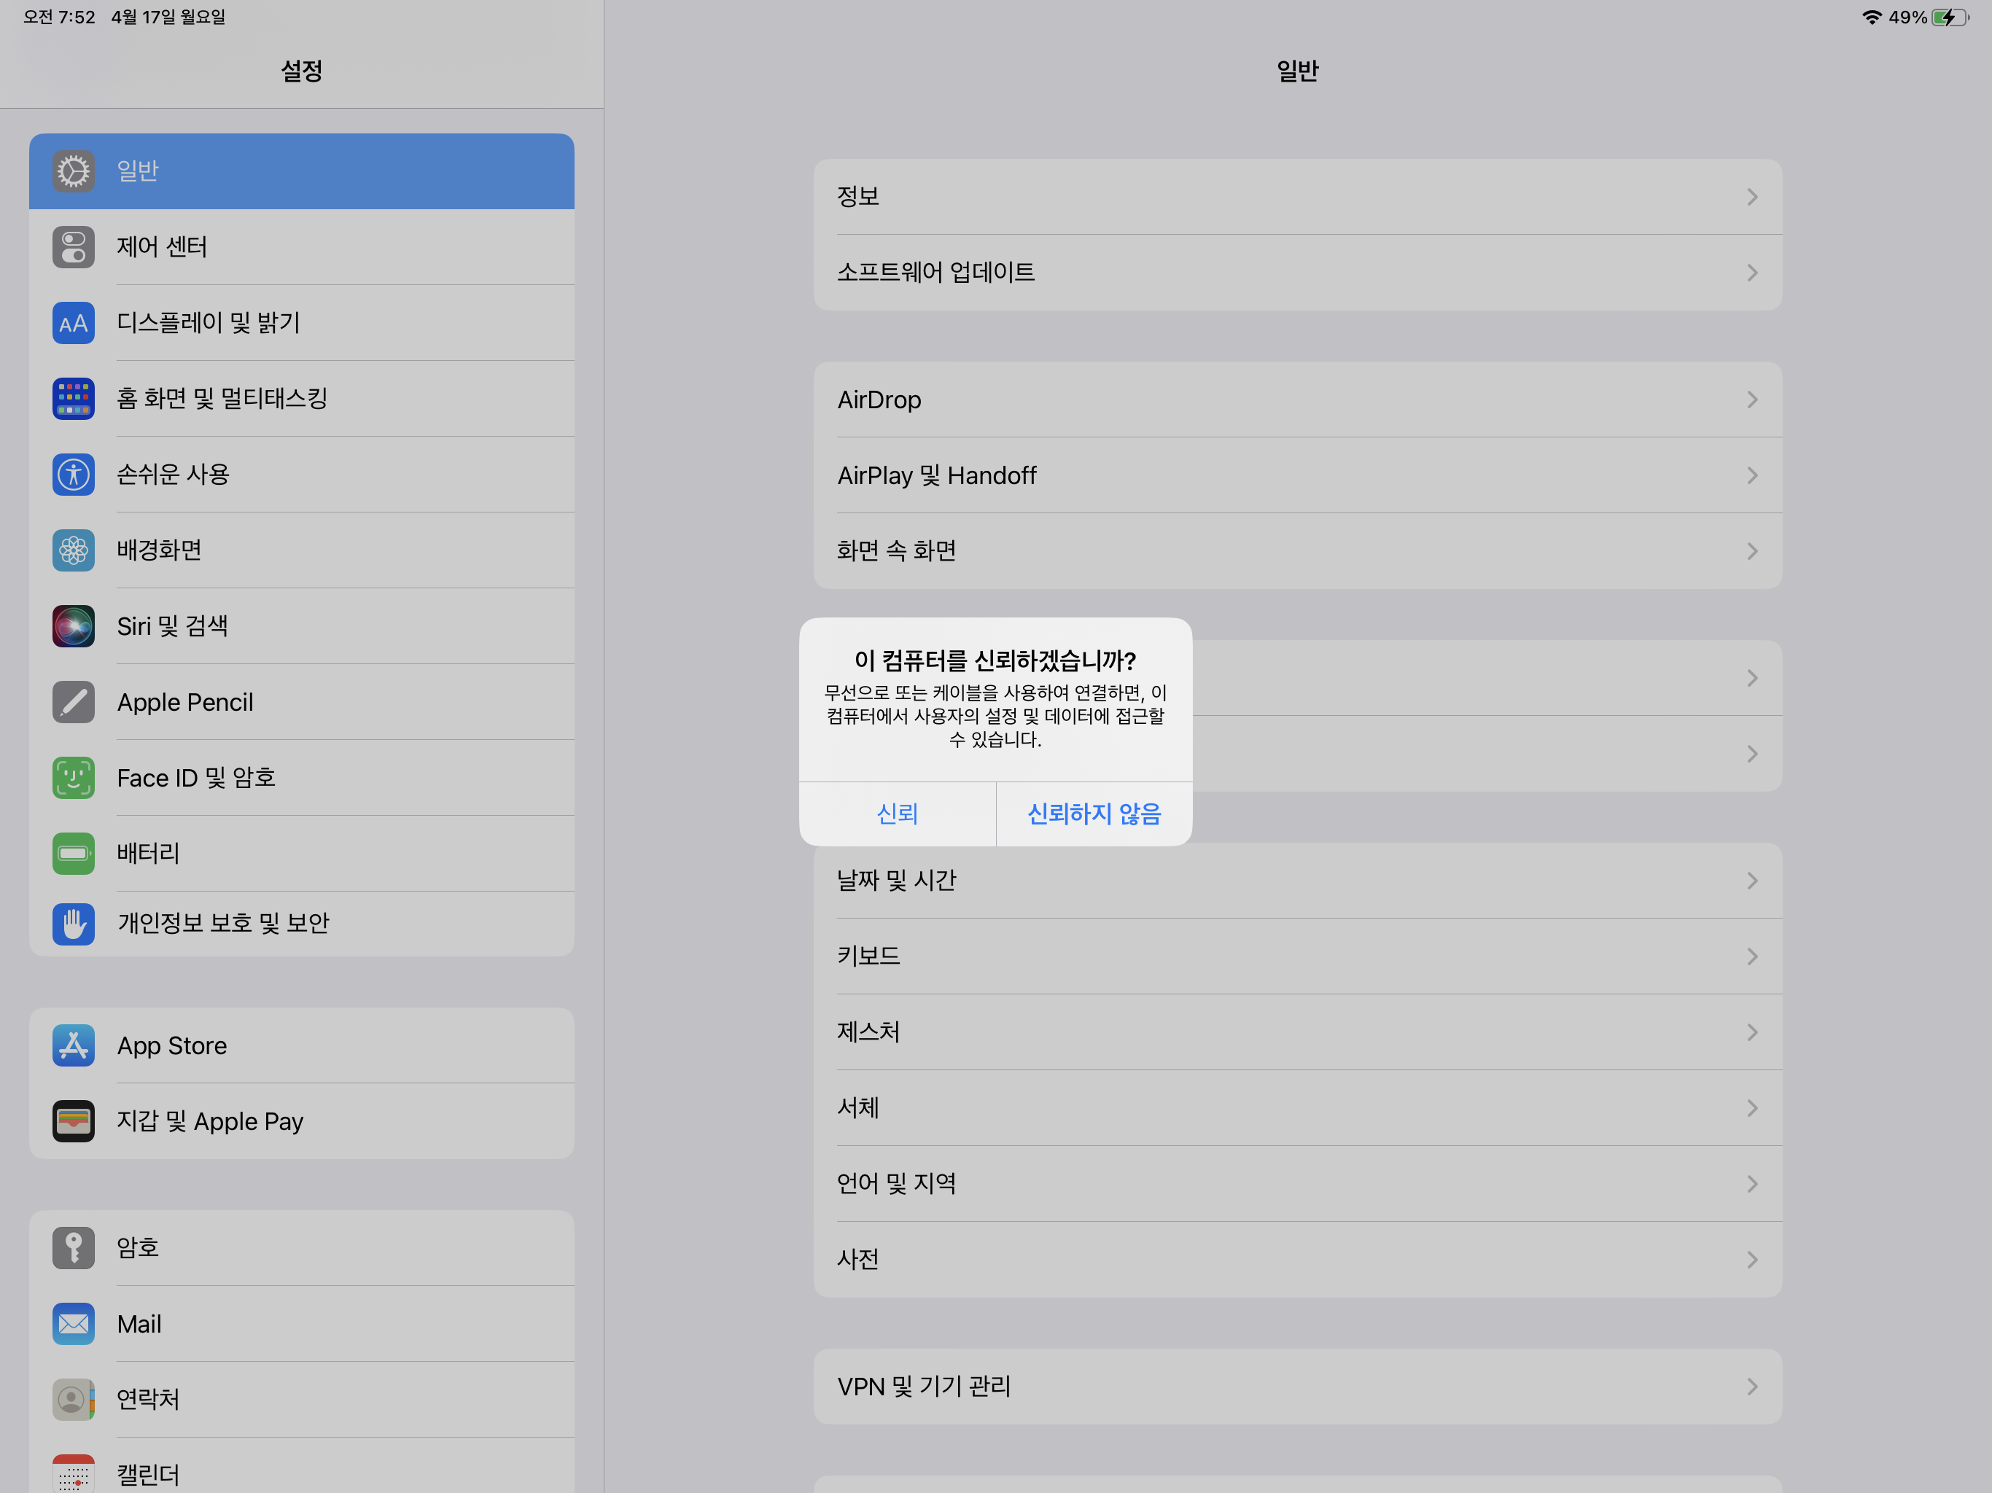Viewport: 1992px width, 1493px height.
Task: Open Display & Brightness (디스플레이 및 밝기) icon
Action: (x=73, y=322)
